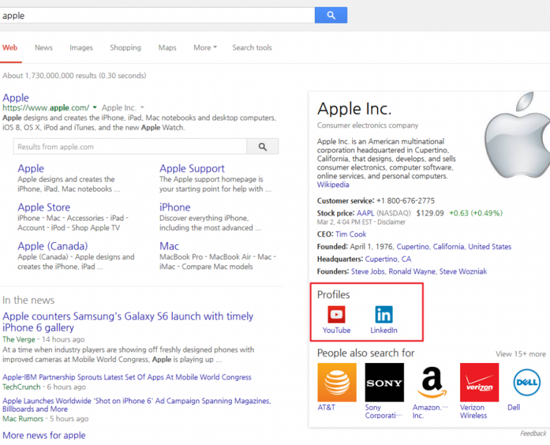The image size is (550, 445).
Task: Open the YouTube profile icon
Action: [x=337, y=314]
